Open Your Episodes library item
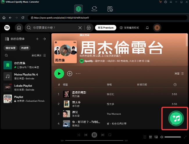This screenshot has width=189, height=144. tap(25, 65)
